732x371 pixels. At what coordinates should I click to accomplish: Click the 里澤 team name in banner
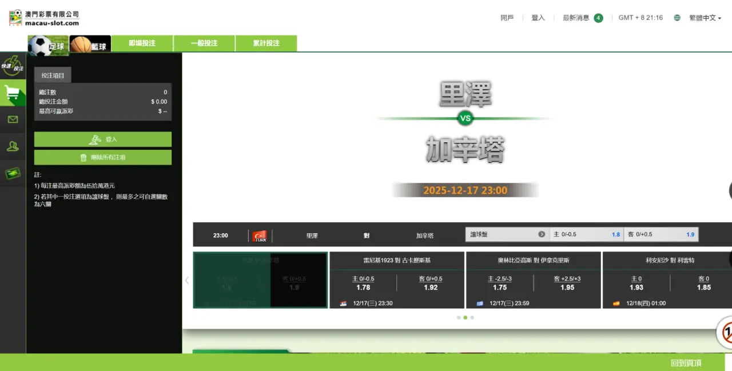tap(465, 95)
